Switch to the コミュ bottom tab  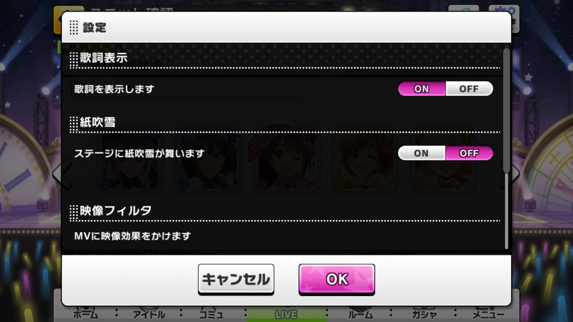[211, 314]
